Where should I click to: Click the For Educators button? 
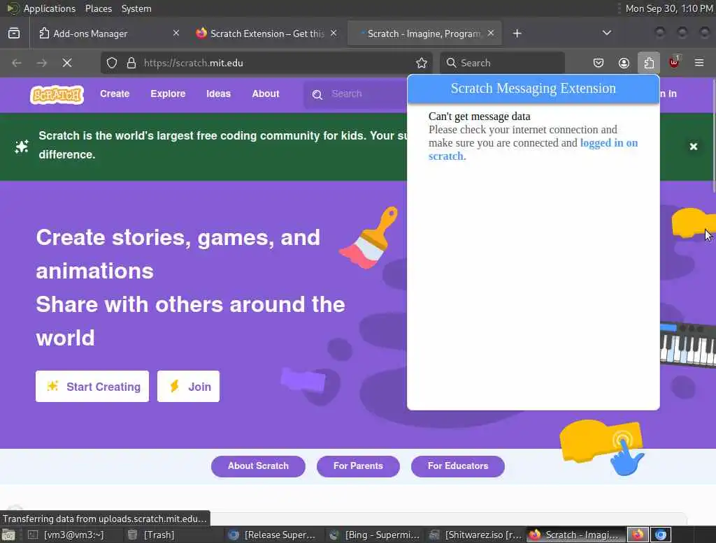click(x=457, y=466)
